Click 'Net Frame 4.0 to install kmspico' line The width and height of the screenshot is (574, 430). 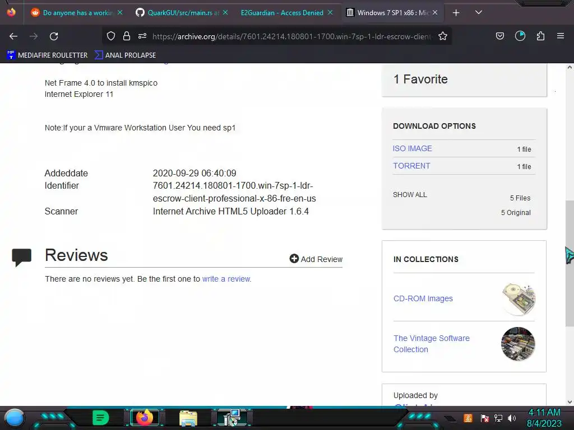click(x=101, y=83)
